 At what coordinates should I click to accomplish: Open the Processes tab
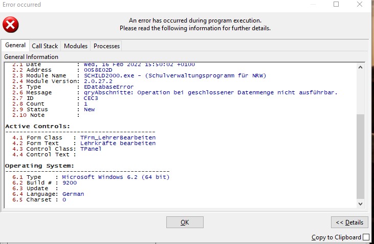pos(106,46)
